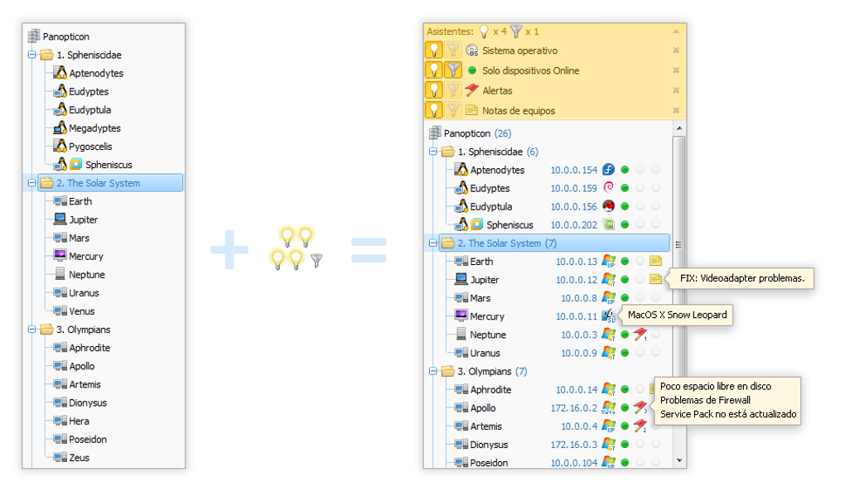845x496 pixels.
Task: Click the red alert flag on Artemis row
Action: (640, 426)
